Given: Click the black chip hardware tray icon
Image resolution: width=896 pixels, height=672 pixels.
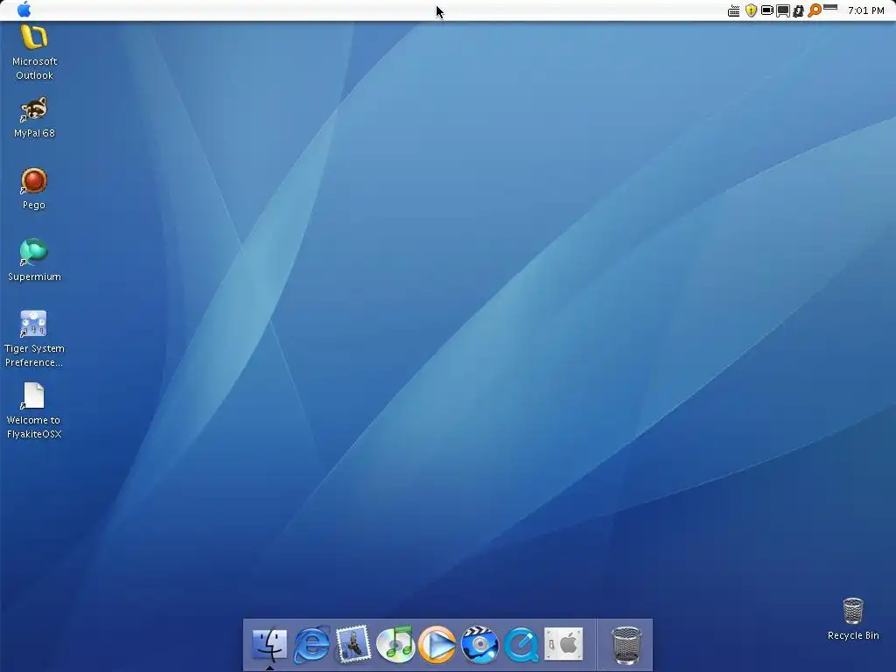Looking at the screenshot, I should click(x=798, y=10).
